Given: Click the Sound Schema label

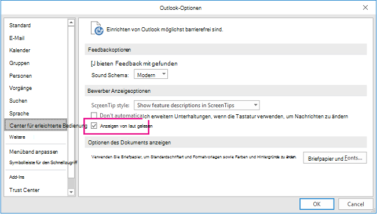Looking at the screenshot, I should tap(110, 75).
